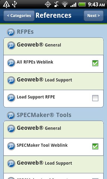The image size is (107, 179).
Task: Select the last Geoweb® Load Support row
Action: click(53, 164)
